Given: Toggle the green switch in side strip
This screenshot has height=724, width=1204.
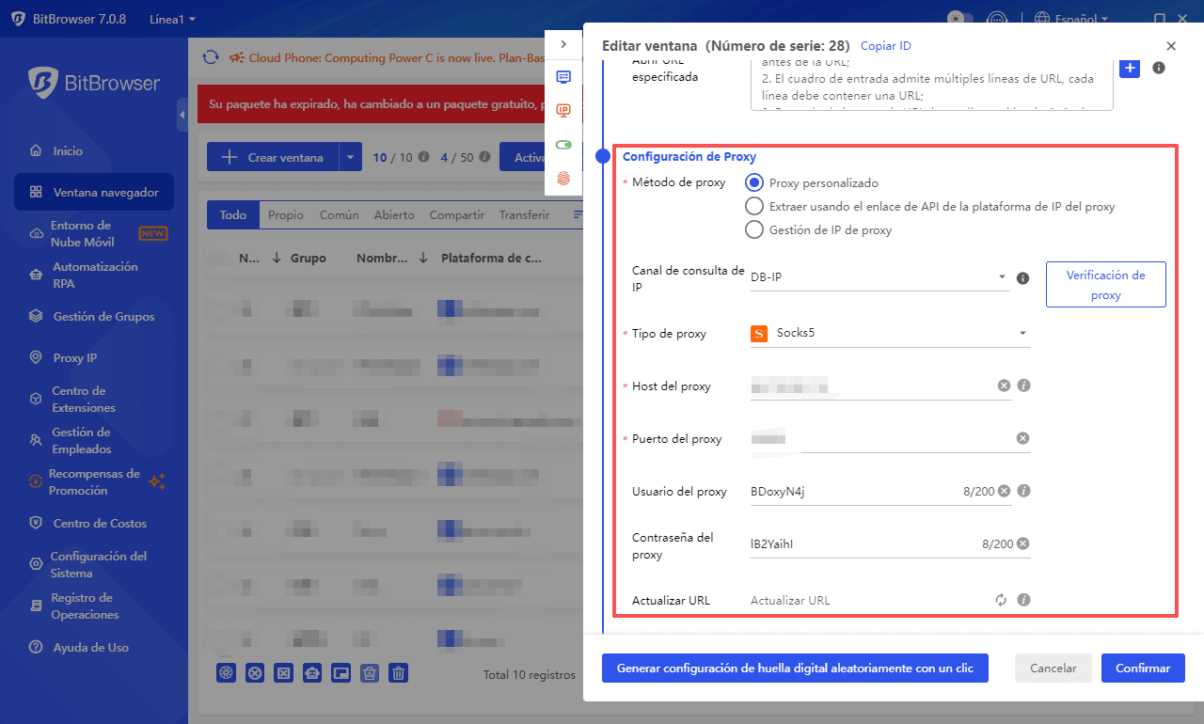Looking at the screenshot, I should click(563, 145).
